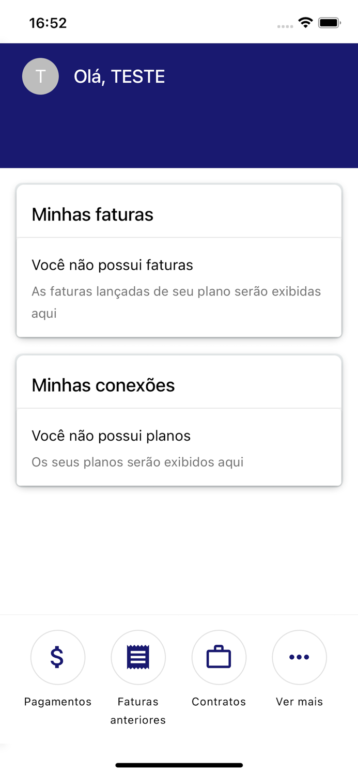Tap the home indicator bar at the bottom
Viewport: 358px width, 775px height.
(179, 765)
